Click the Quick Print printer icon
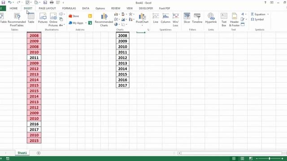This screenshot has width=287, height=161. click(x=52, y=3)
